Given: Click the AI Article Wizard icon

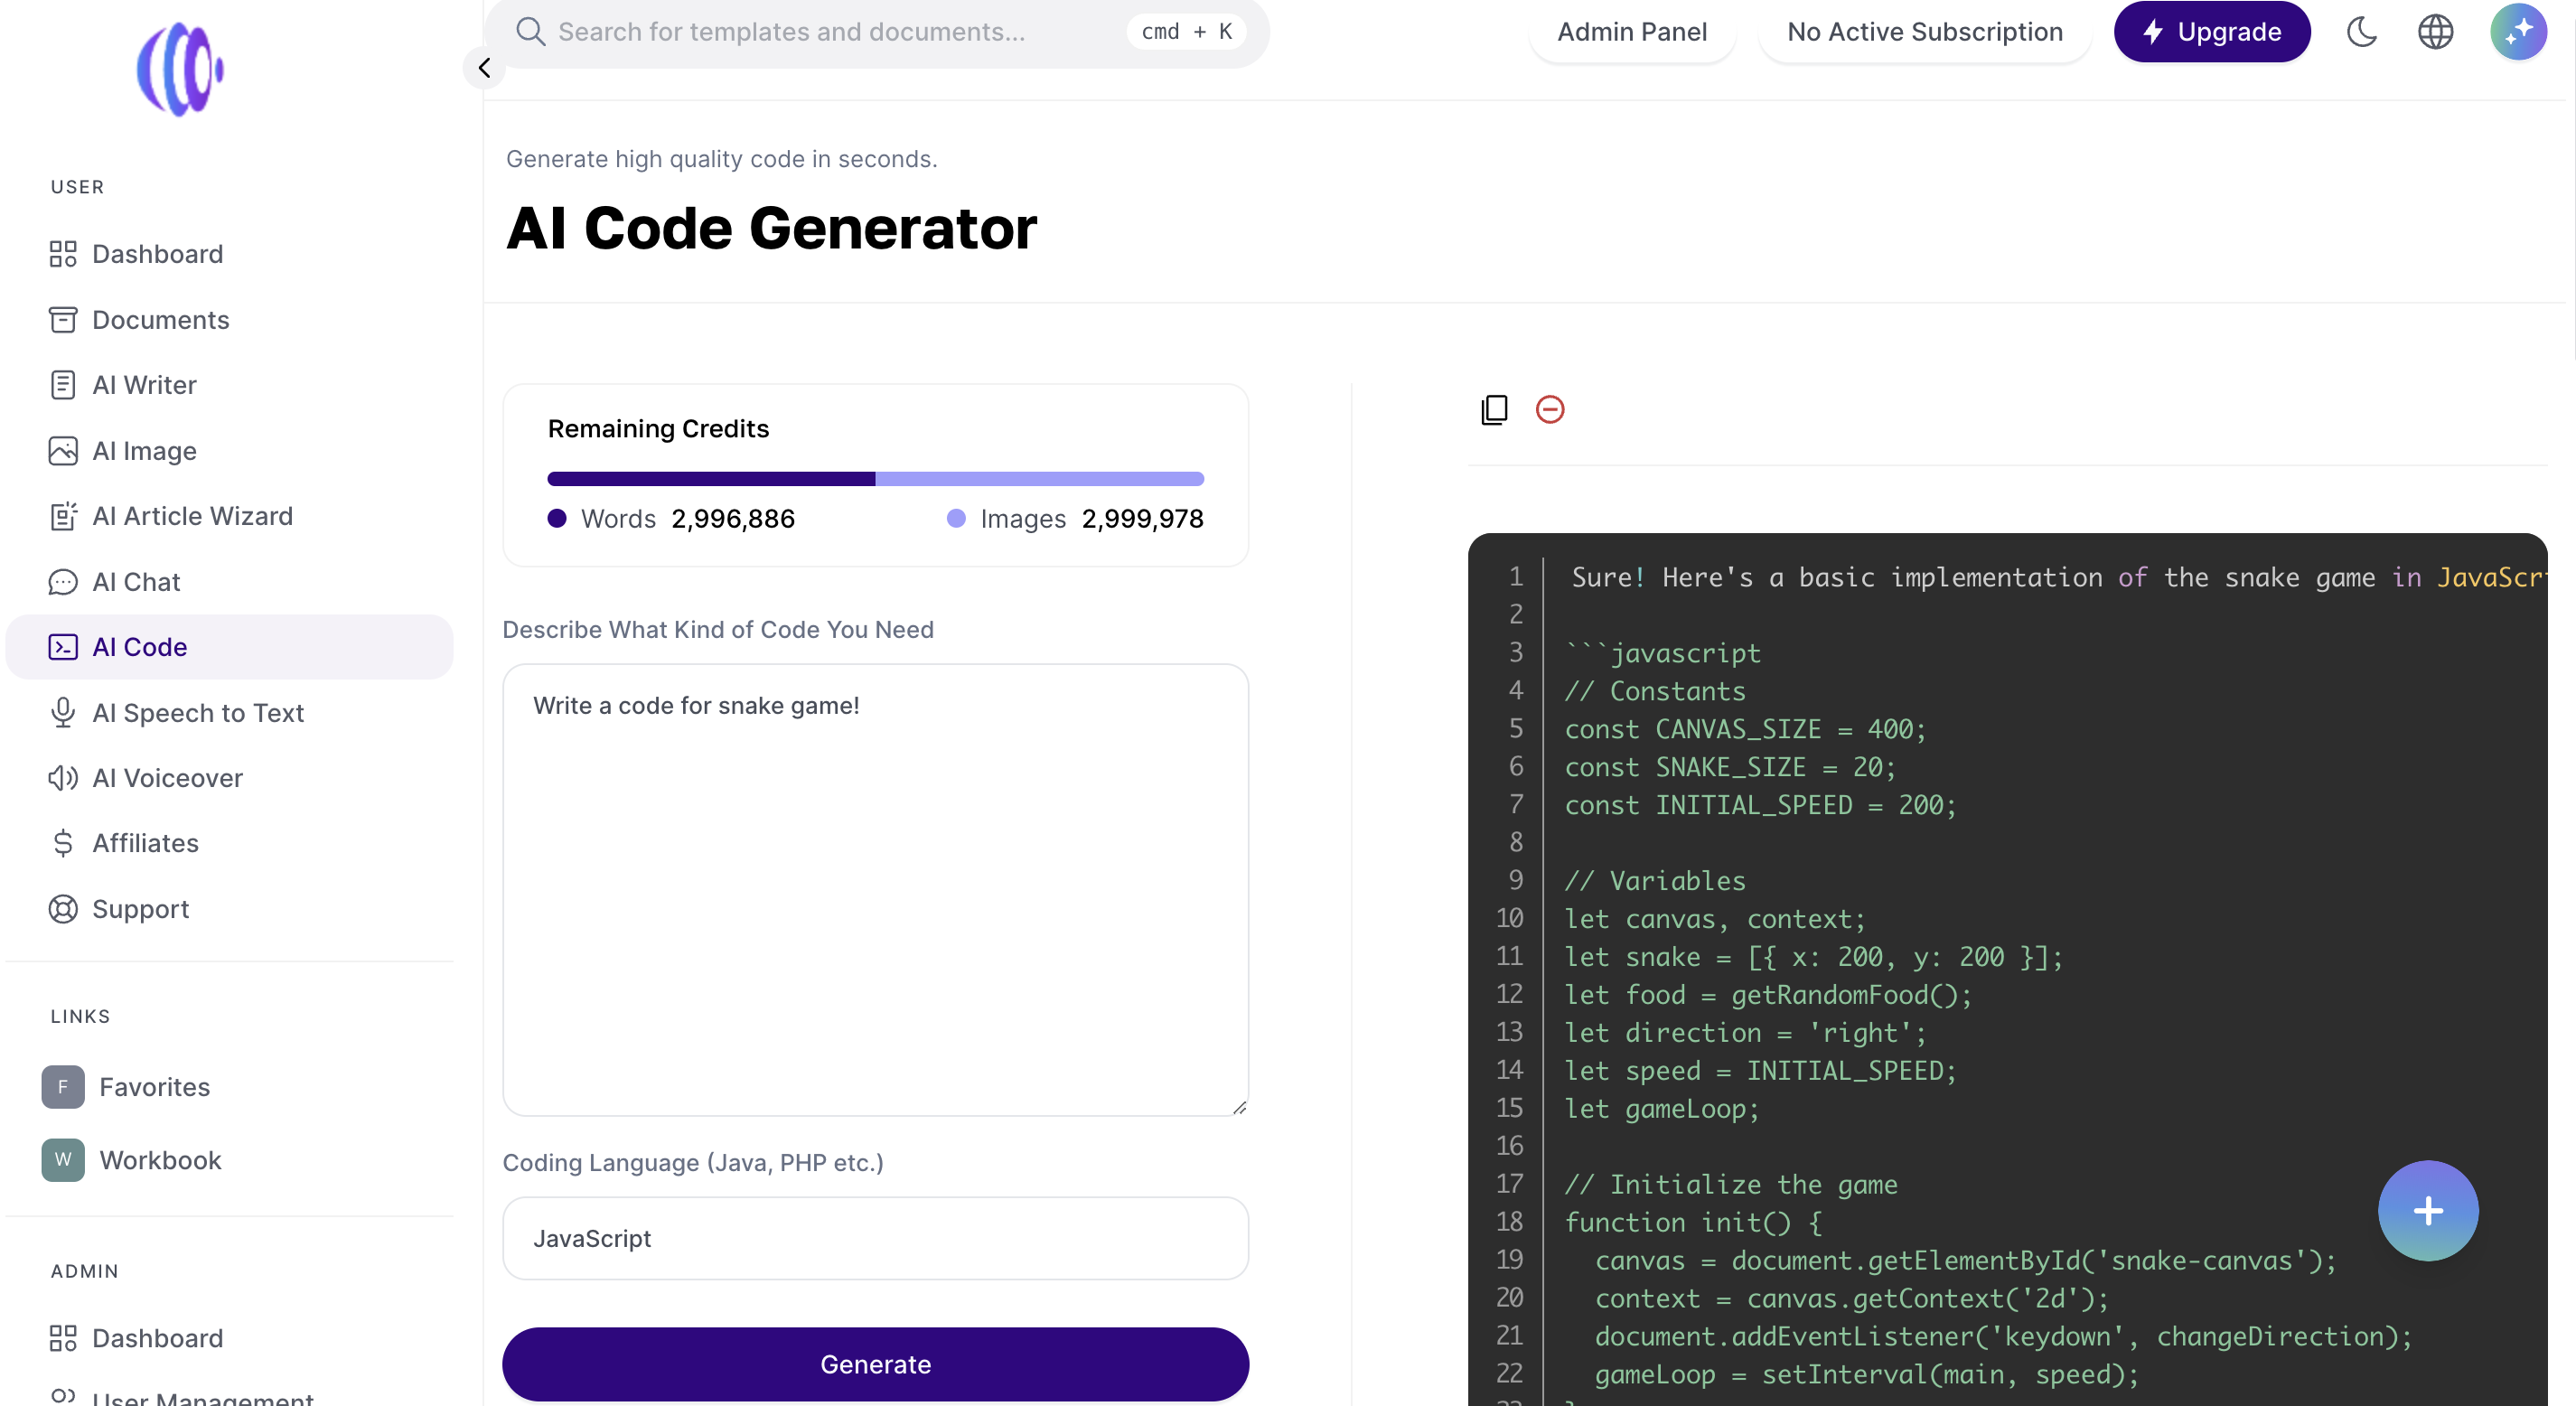Looking at the screenshot, I should [63, 516].
